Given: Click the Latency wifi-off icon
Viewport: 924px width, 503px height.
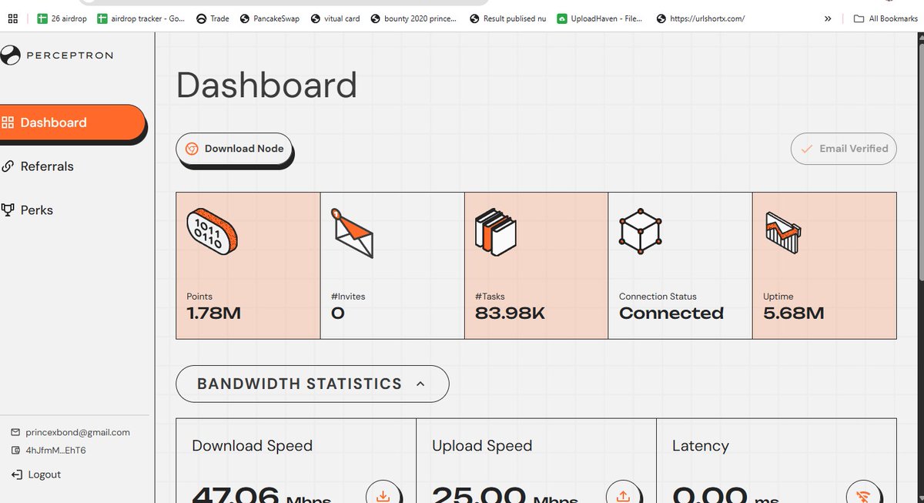Looking at the screenshot, I should [x=863, y=497].
